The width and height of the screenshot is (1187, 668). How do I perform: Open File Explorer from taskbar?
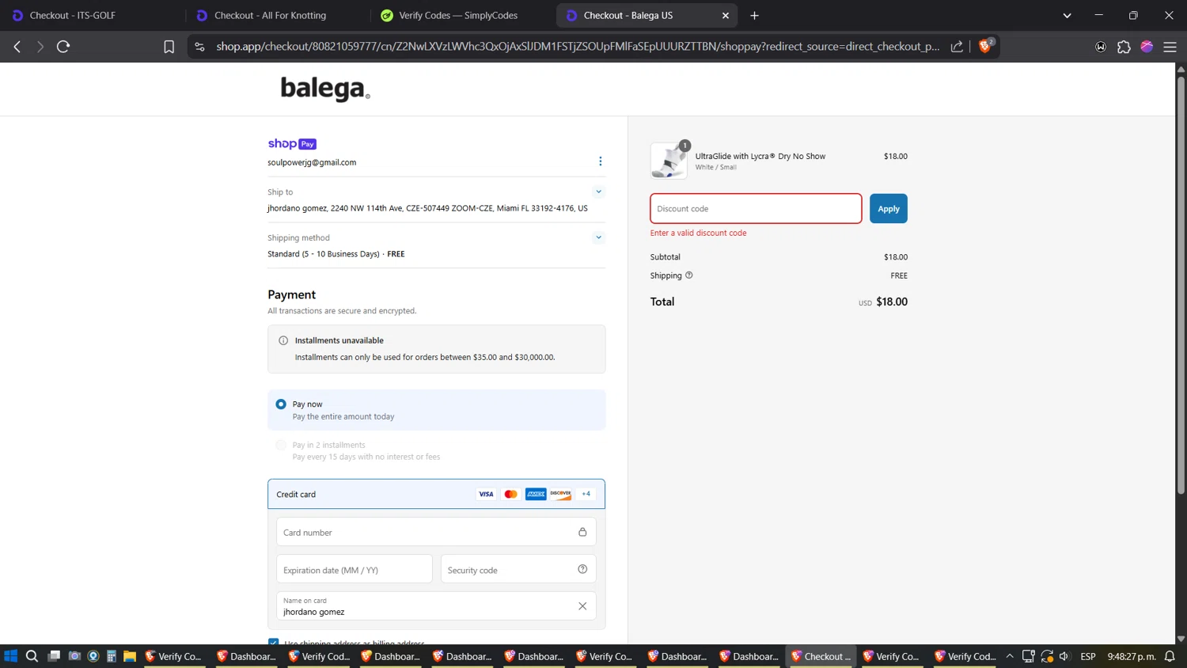point(130,656)
